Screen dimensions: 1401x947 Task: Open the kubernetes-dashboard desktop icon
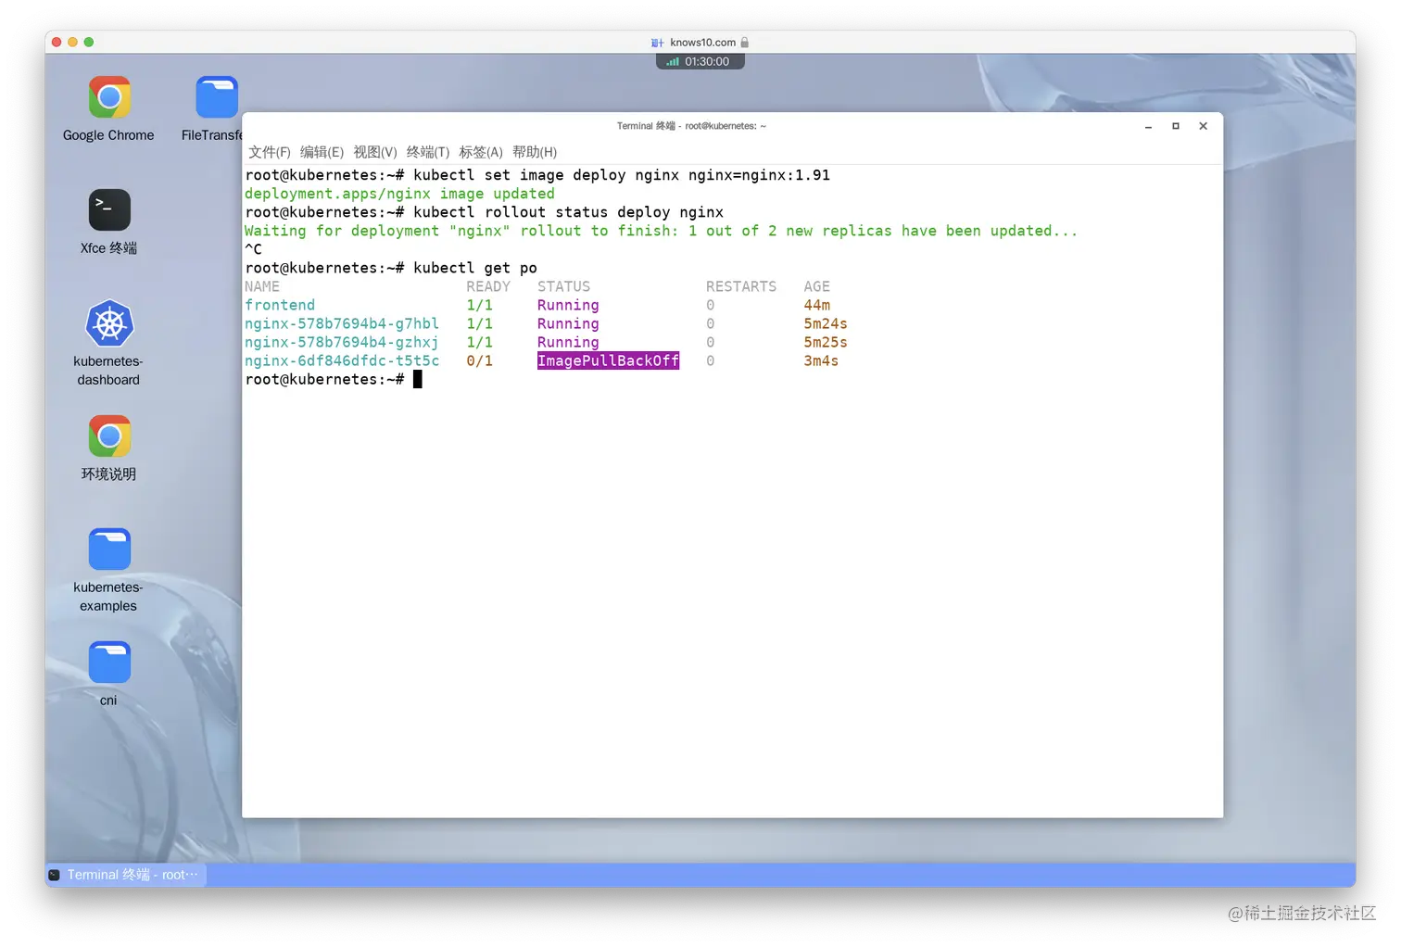(109, 323)
